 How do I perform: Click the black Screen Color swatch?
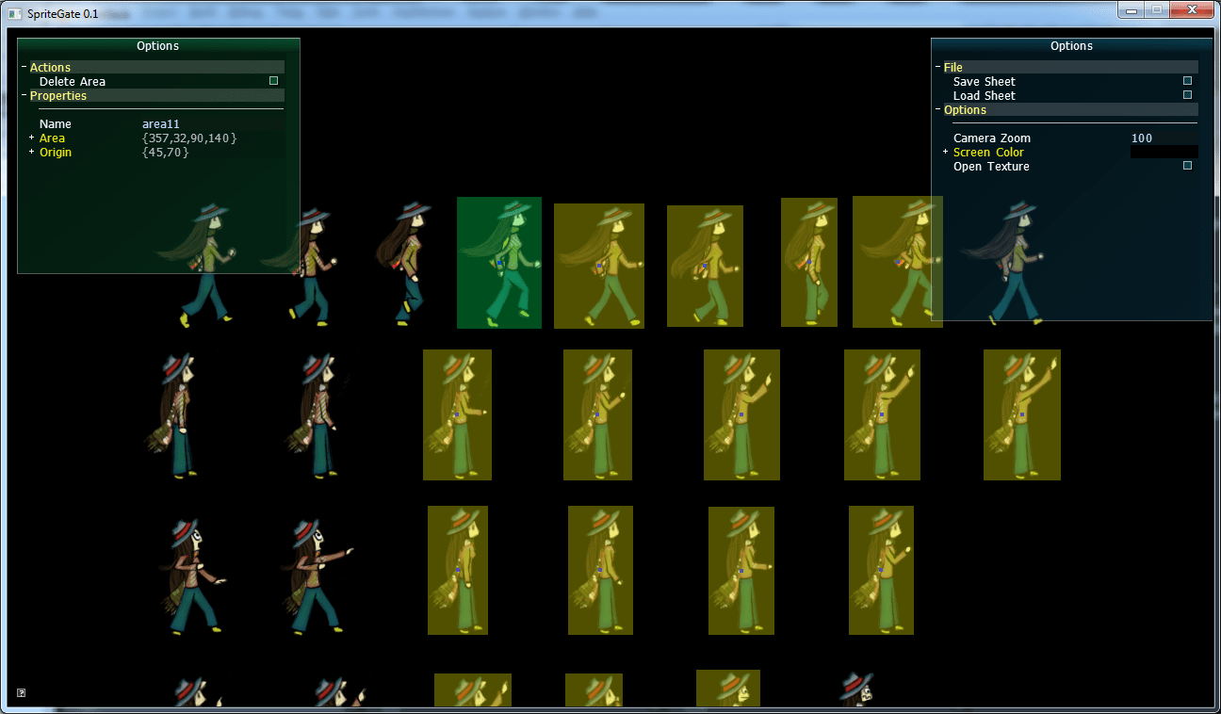[1164, 152]
